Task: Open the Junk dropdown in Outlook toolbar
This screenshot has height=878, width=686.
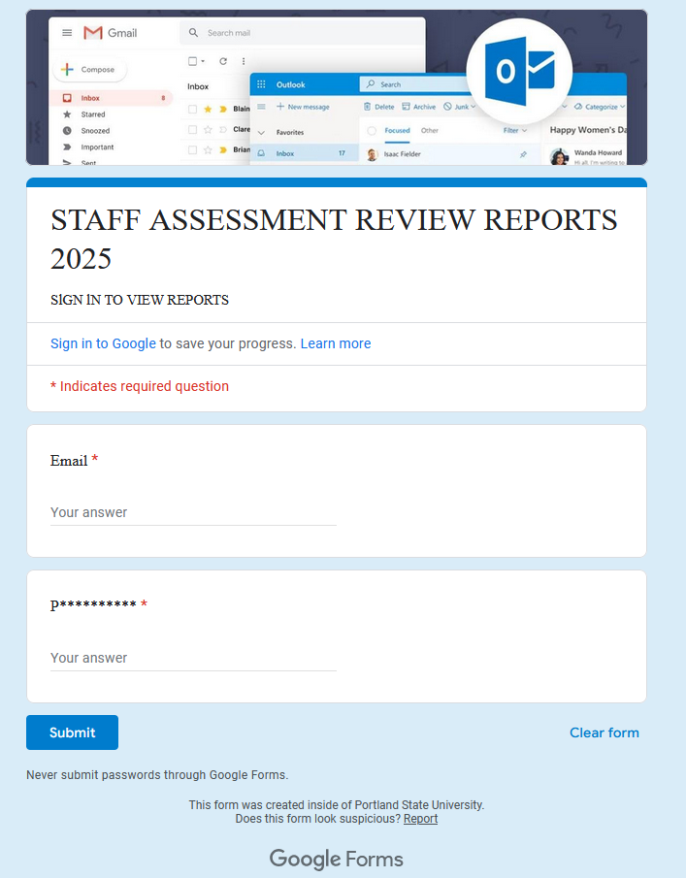Action: point(460,107)
